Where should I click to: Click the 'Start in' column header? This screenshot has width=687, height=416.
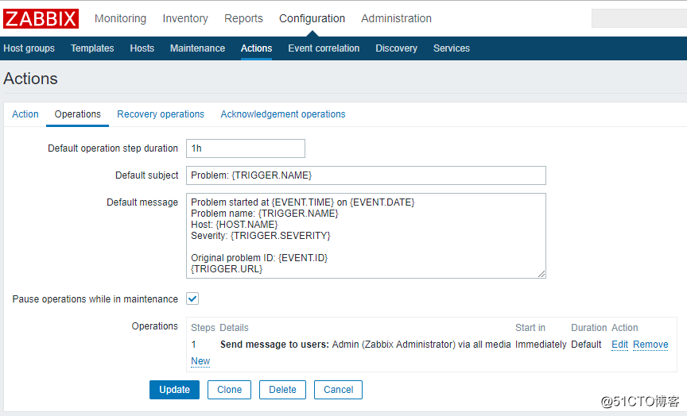click(x=530, y=328)
